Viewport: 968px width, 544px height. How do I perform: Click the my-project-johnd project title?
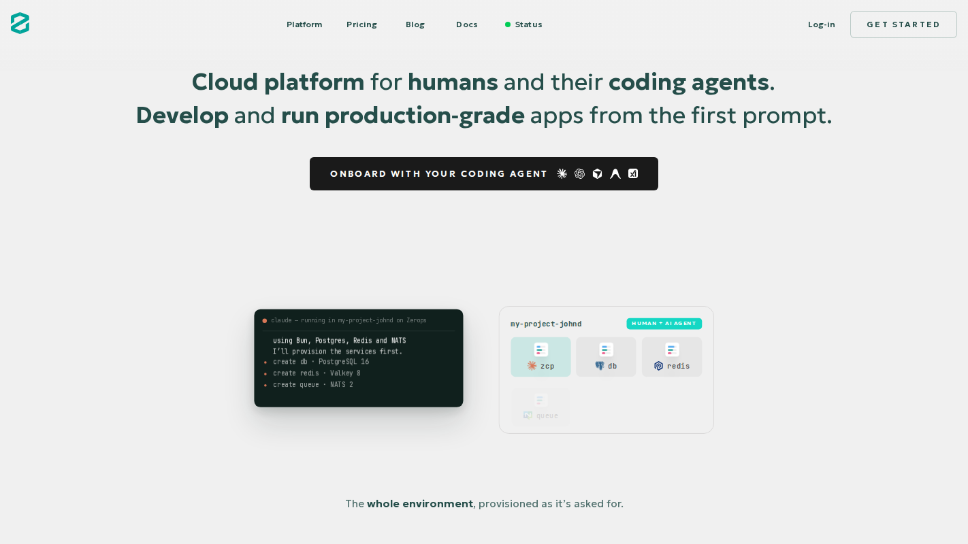point(546,324)
